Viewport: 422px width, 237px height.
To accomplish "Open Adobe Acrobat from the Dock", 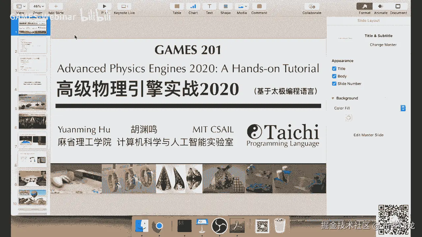I will [x=236, y=226].
